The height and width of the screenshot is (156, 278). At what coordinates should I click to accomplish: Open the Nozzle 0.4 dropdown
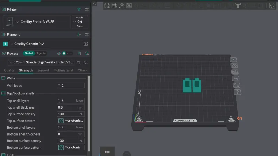tap(80, 22)
